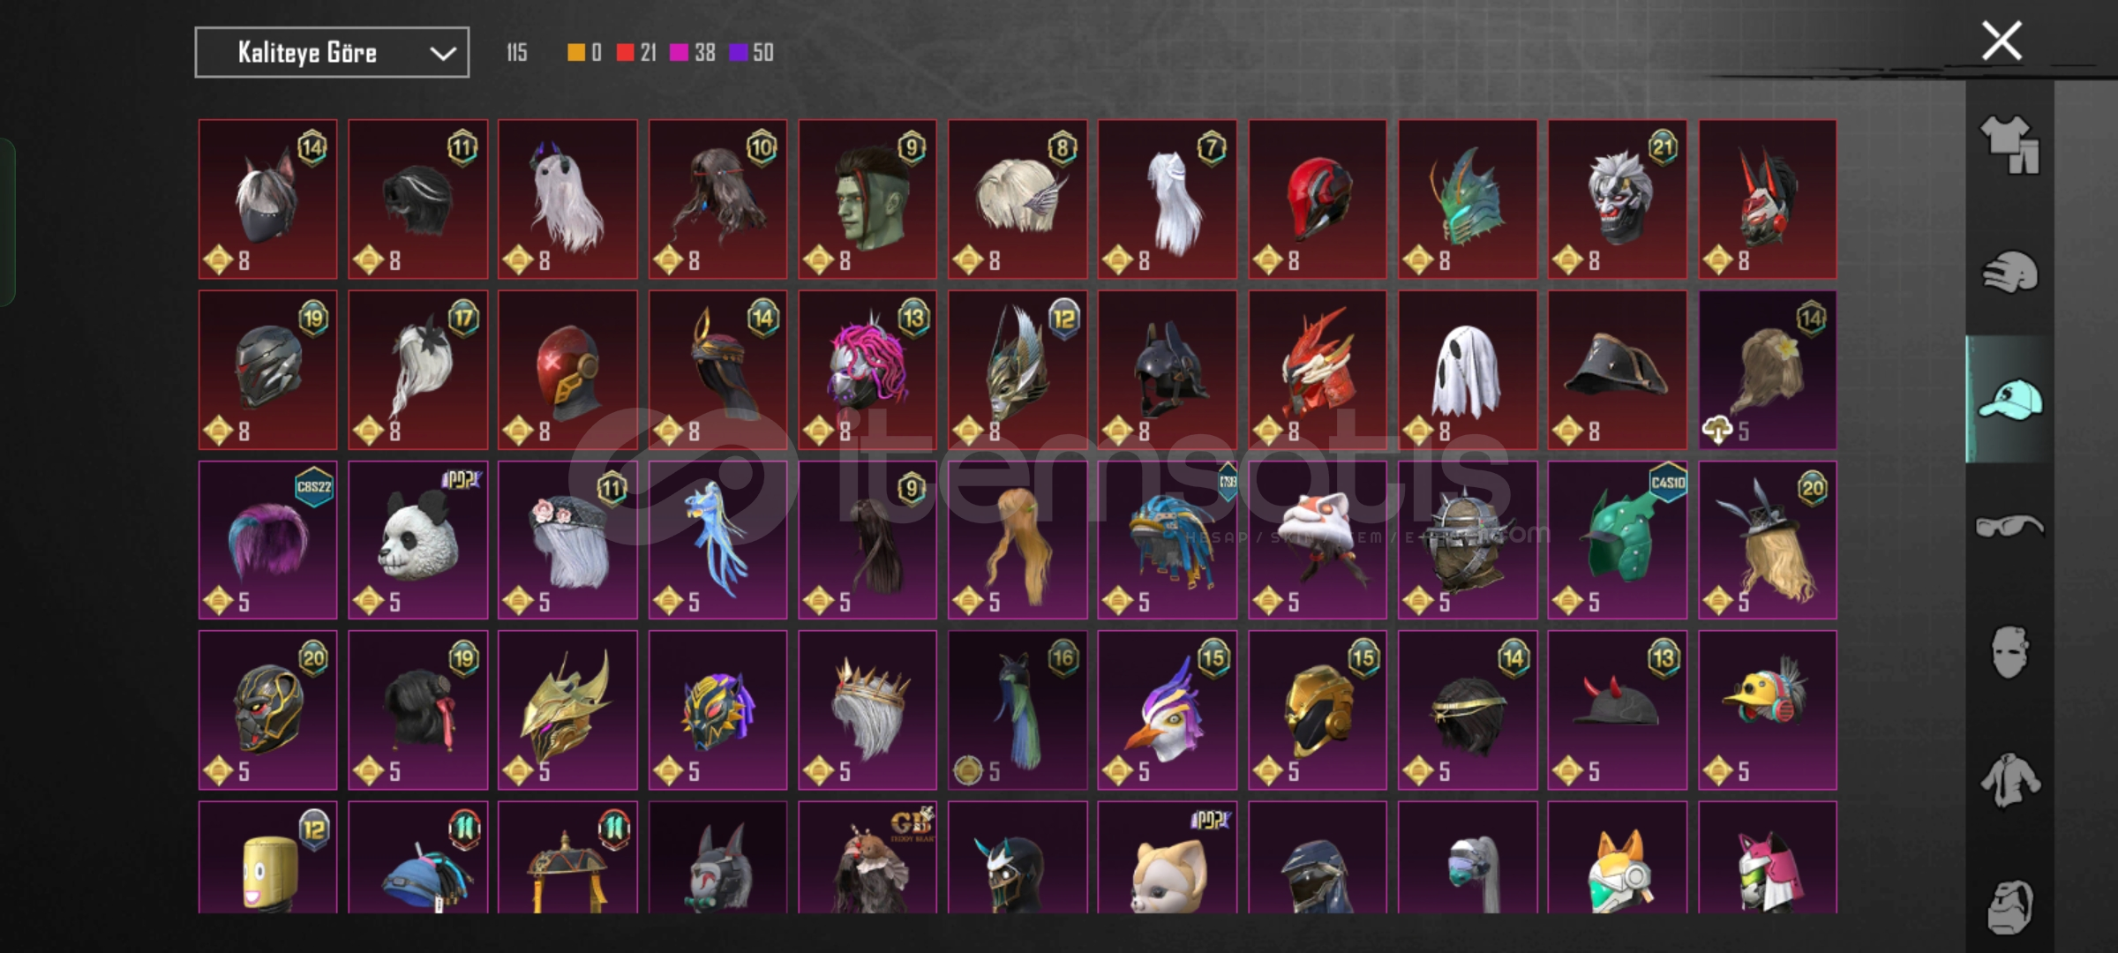Open the face mask category icon

coord(2009,653)
